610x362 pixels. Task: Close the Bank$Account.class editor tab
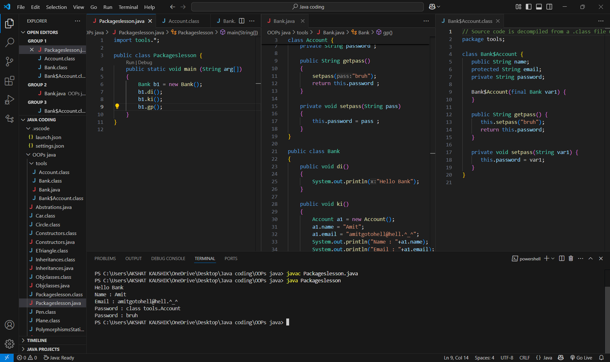[498, 21]
